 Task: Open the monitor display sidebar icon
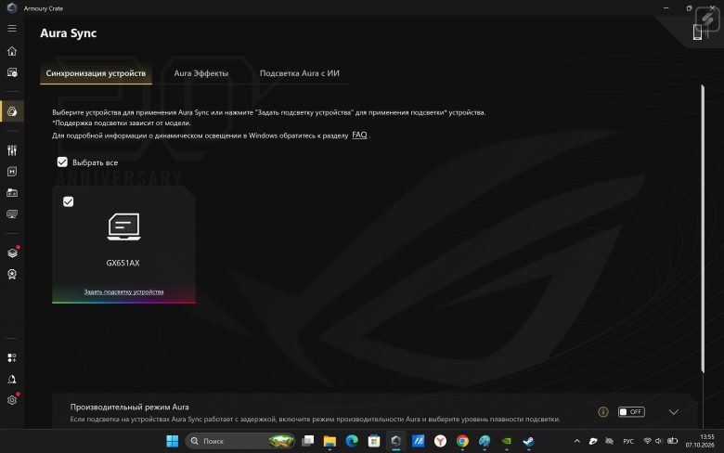pyautogui.click(x=12, y=214)
